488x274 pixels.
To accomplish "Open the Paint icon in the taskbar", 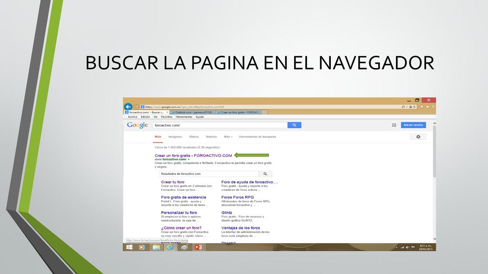I will tap(184, 247).
